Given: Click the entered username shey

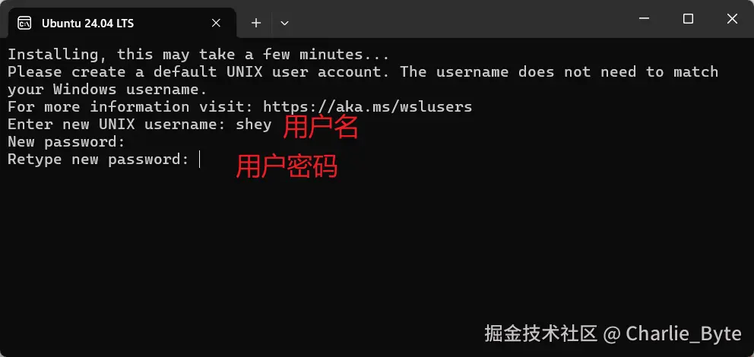Looking at the screenshot, I should tap(254, 125).
